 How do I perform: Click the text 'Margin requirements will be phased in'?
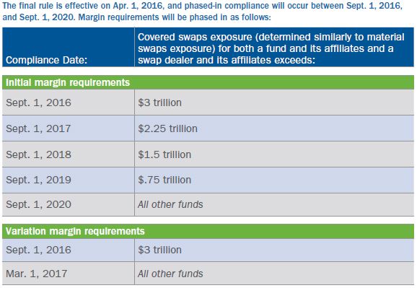pyautogui.click(x=155, y=17)
